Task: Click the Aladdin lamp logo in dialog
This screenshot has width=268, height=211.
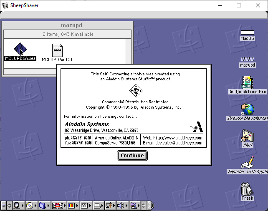Action: coord(197,127)
